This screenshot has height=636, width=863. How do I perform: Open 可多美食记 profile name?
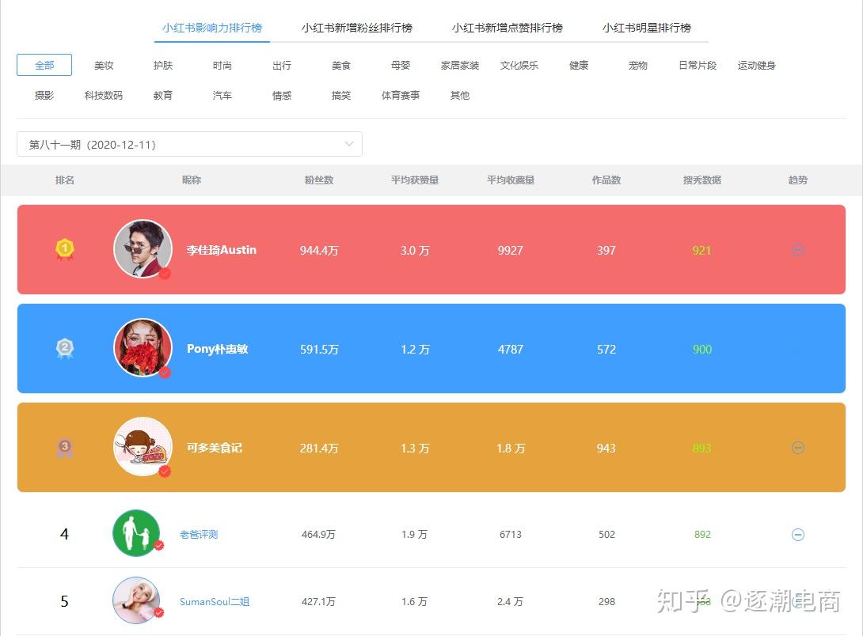point(214,448)
